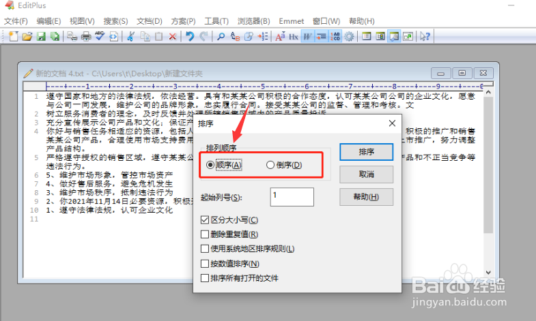Toggle hex viewer (Hx icon)
The width and height of the screenshot is (536, 321).
[x=294, y=36]
